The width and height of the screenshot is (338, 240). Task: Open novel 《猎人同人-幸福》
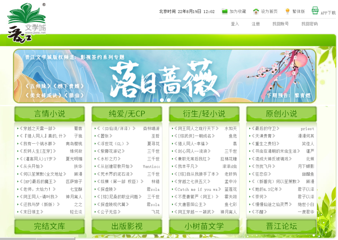[x=191, y=144]
